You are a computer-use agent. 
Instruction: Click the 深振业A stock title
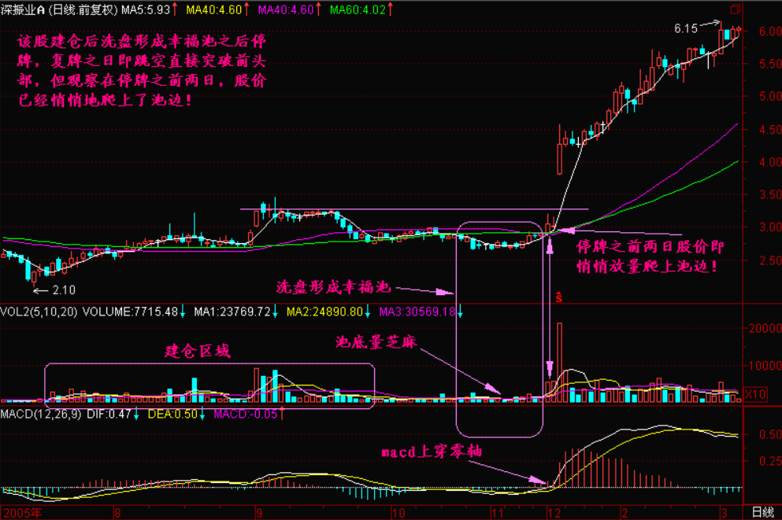point(26,10)
